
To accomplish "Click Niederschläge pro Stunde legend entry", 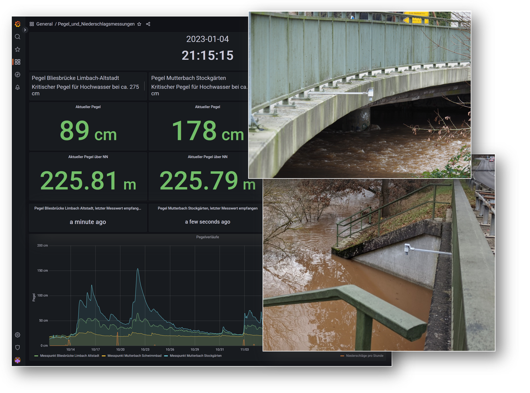I will pyautogui.click(x=364, y=356).
